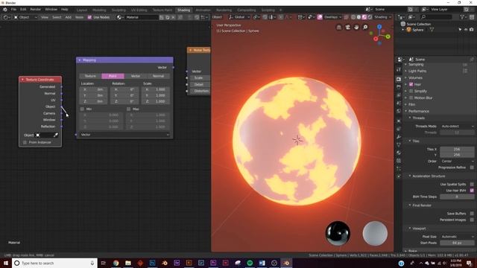This screenshot has height=268, width=477.
Task: Collapse the Performance panel
Action: (418, 111)
